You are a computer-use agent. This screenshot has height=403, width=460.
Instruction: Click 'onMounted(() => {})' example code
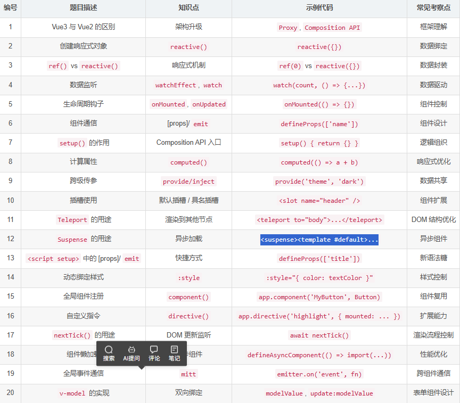click(319, 104)
